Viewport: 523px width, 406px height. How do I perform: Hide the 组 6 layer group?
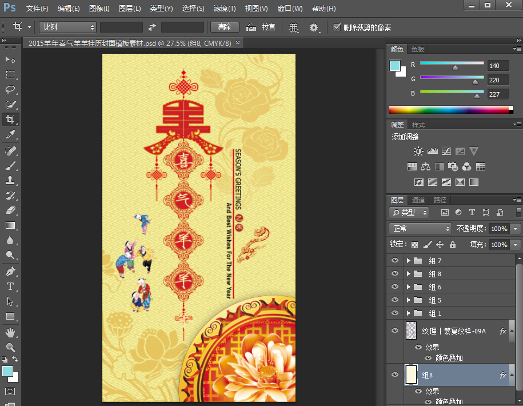395,287
